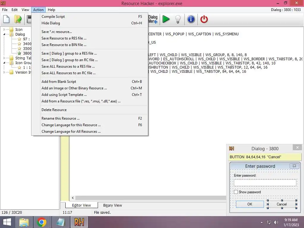Click the star icon beside resource 3500
Viewport: 304px width, 228px height.
coord(19,48)
